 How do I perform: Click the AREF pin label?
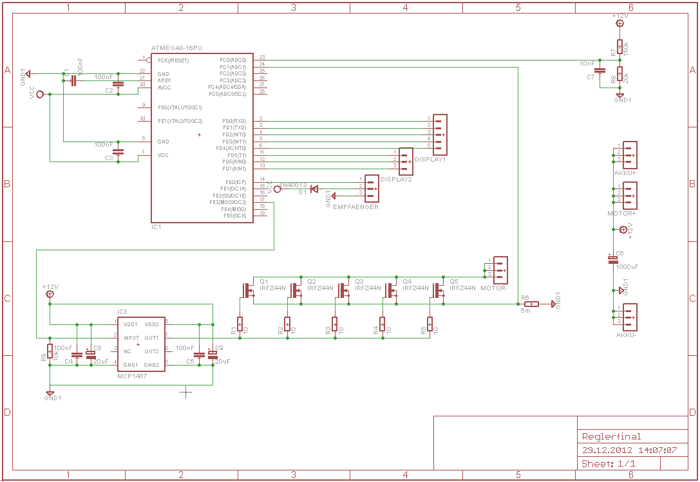[x=164, y=81]
